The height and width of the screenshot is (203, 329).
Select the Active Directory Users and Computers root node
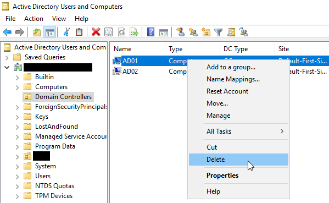coord(60,47)
